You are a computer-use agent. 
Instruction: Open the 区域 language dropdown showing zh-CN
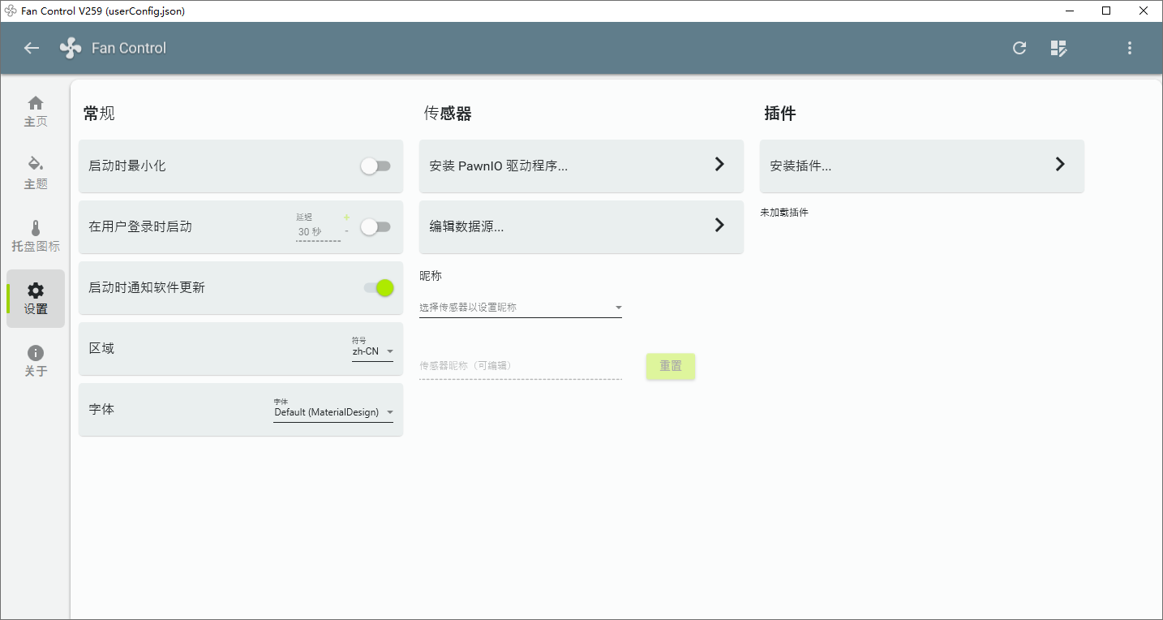click(372, 352)
